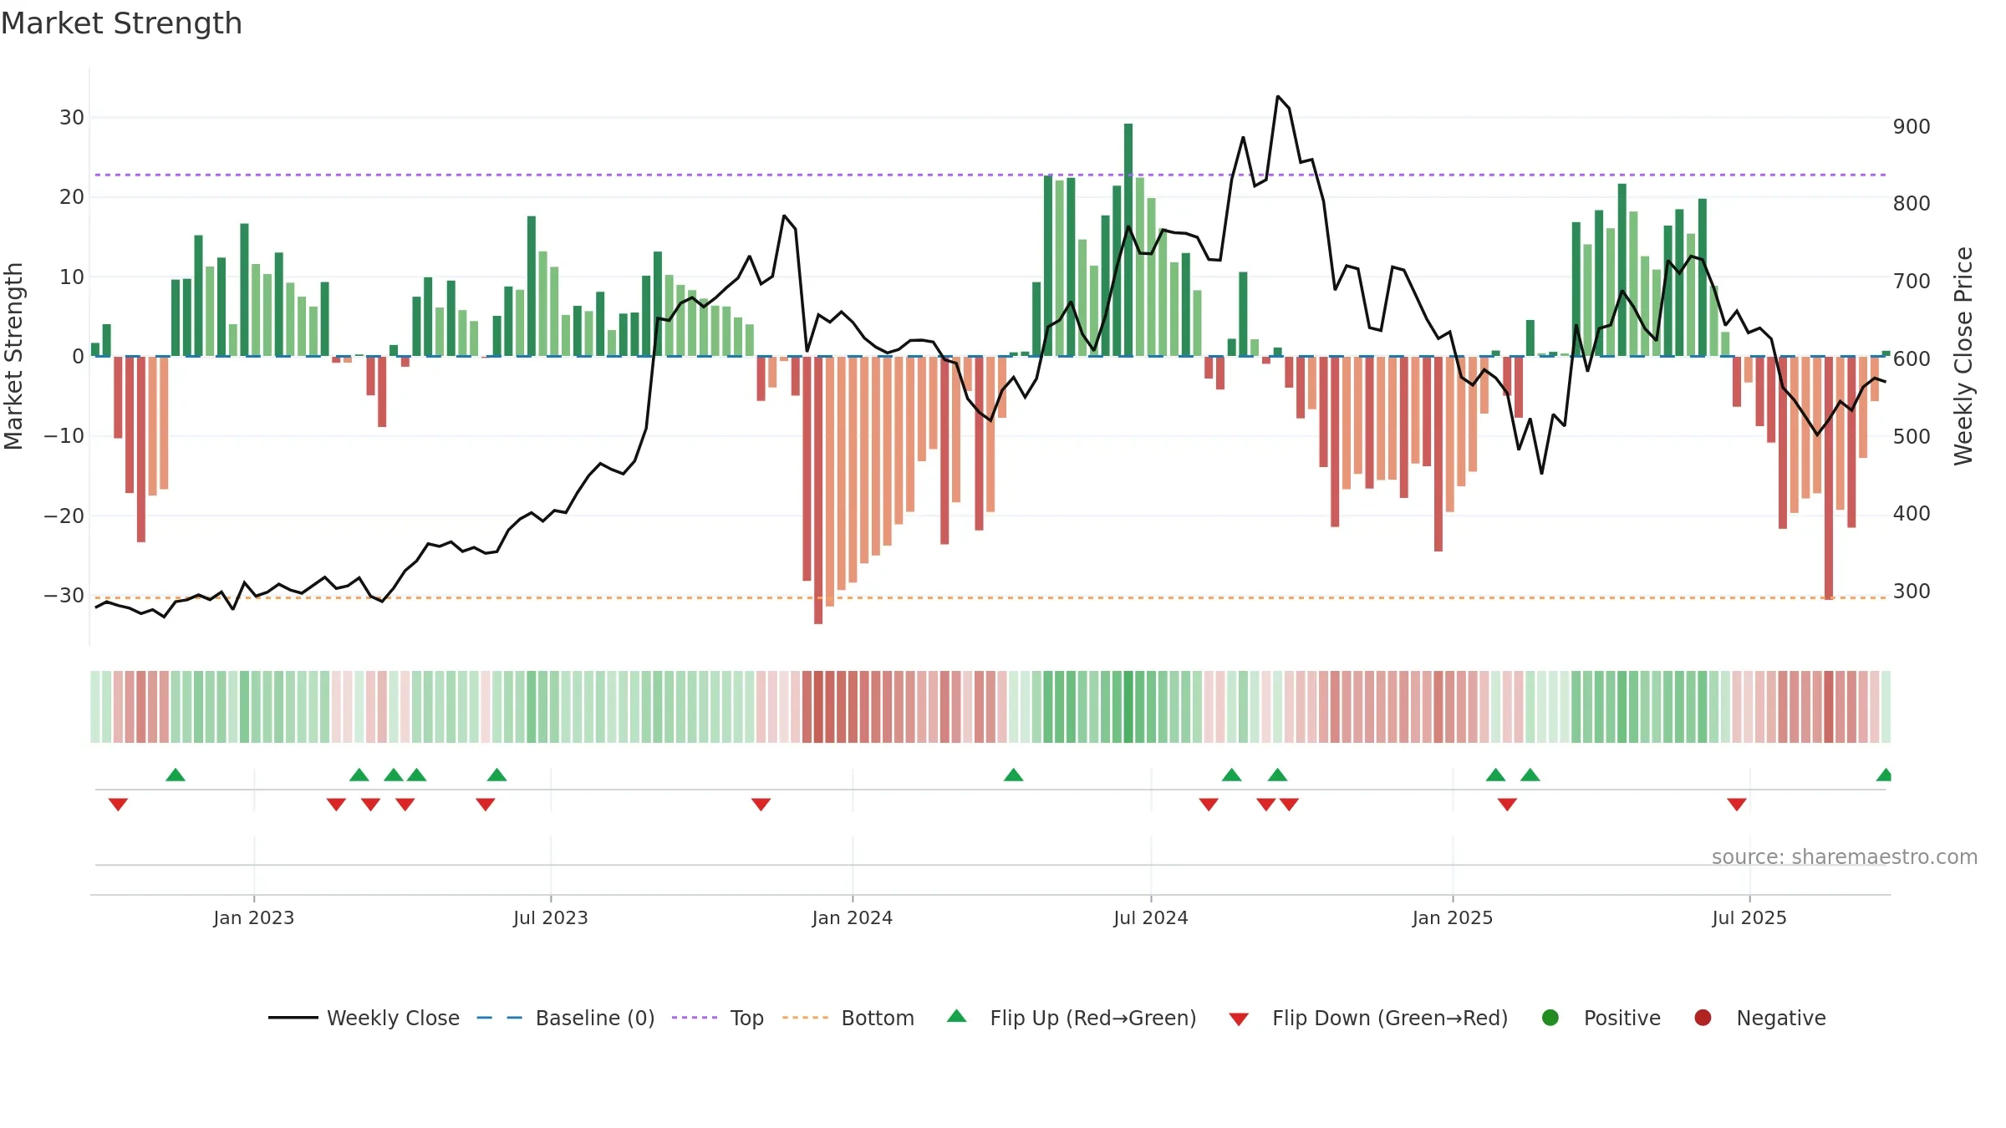
Task: Click the Positive legend label
Action: click(x=1622, y=1018)
